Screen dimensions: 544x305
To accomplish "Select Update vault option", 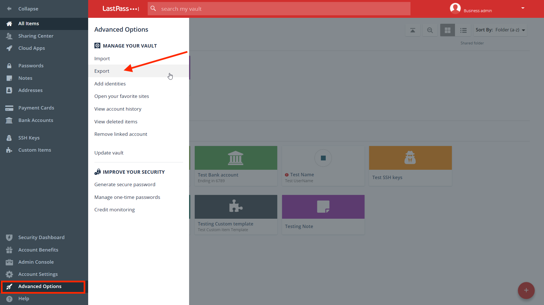I will click(109, 153).
